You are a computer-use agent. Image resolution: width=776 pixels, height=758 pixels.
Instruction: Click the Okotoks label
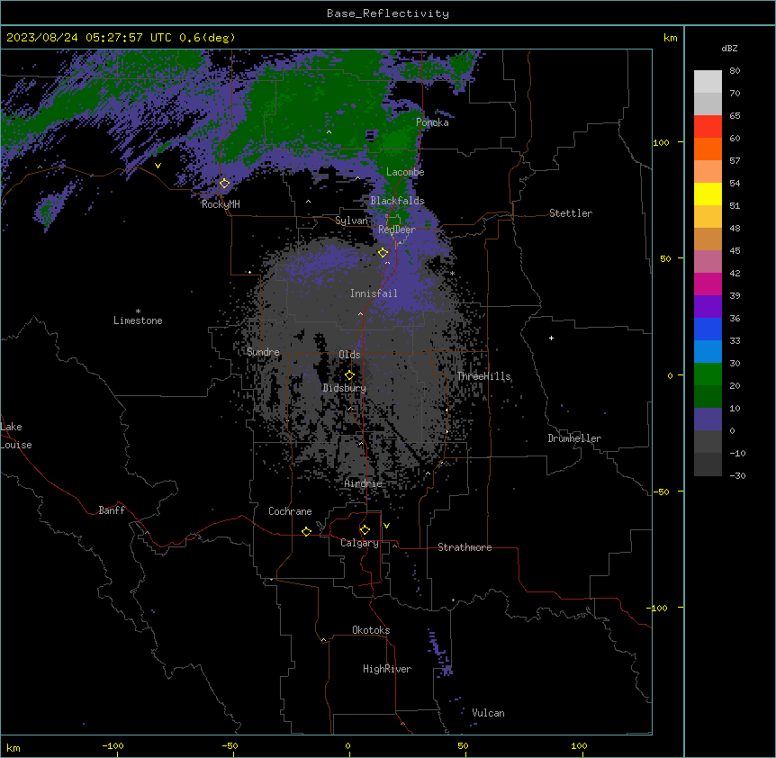coord(371,630)
